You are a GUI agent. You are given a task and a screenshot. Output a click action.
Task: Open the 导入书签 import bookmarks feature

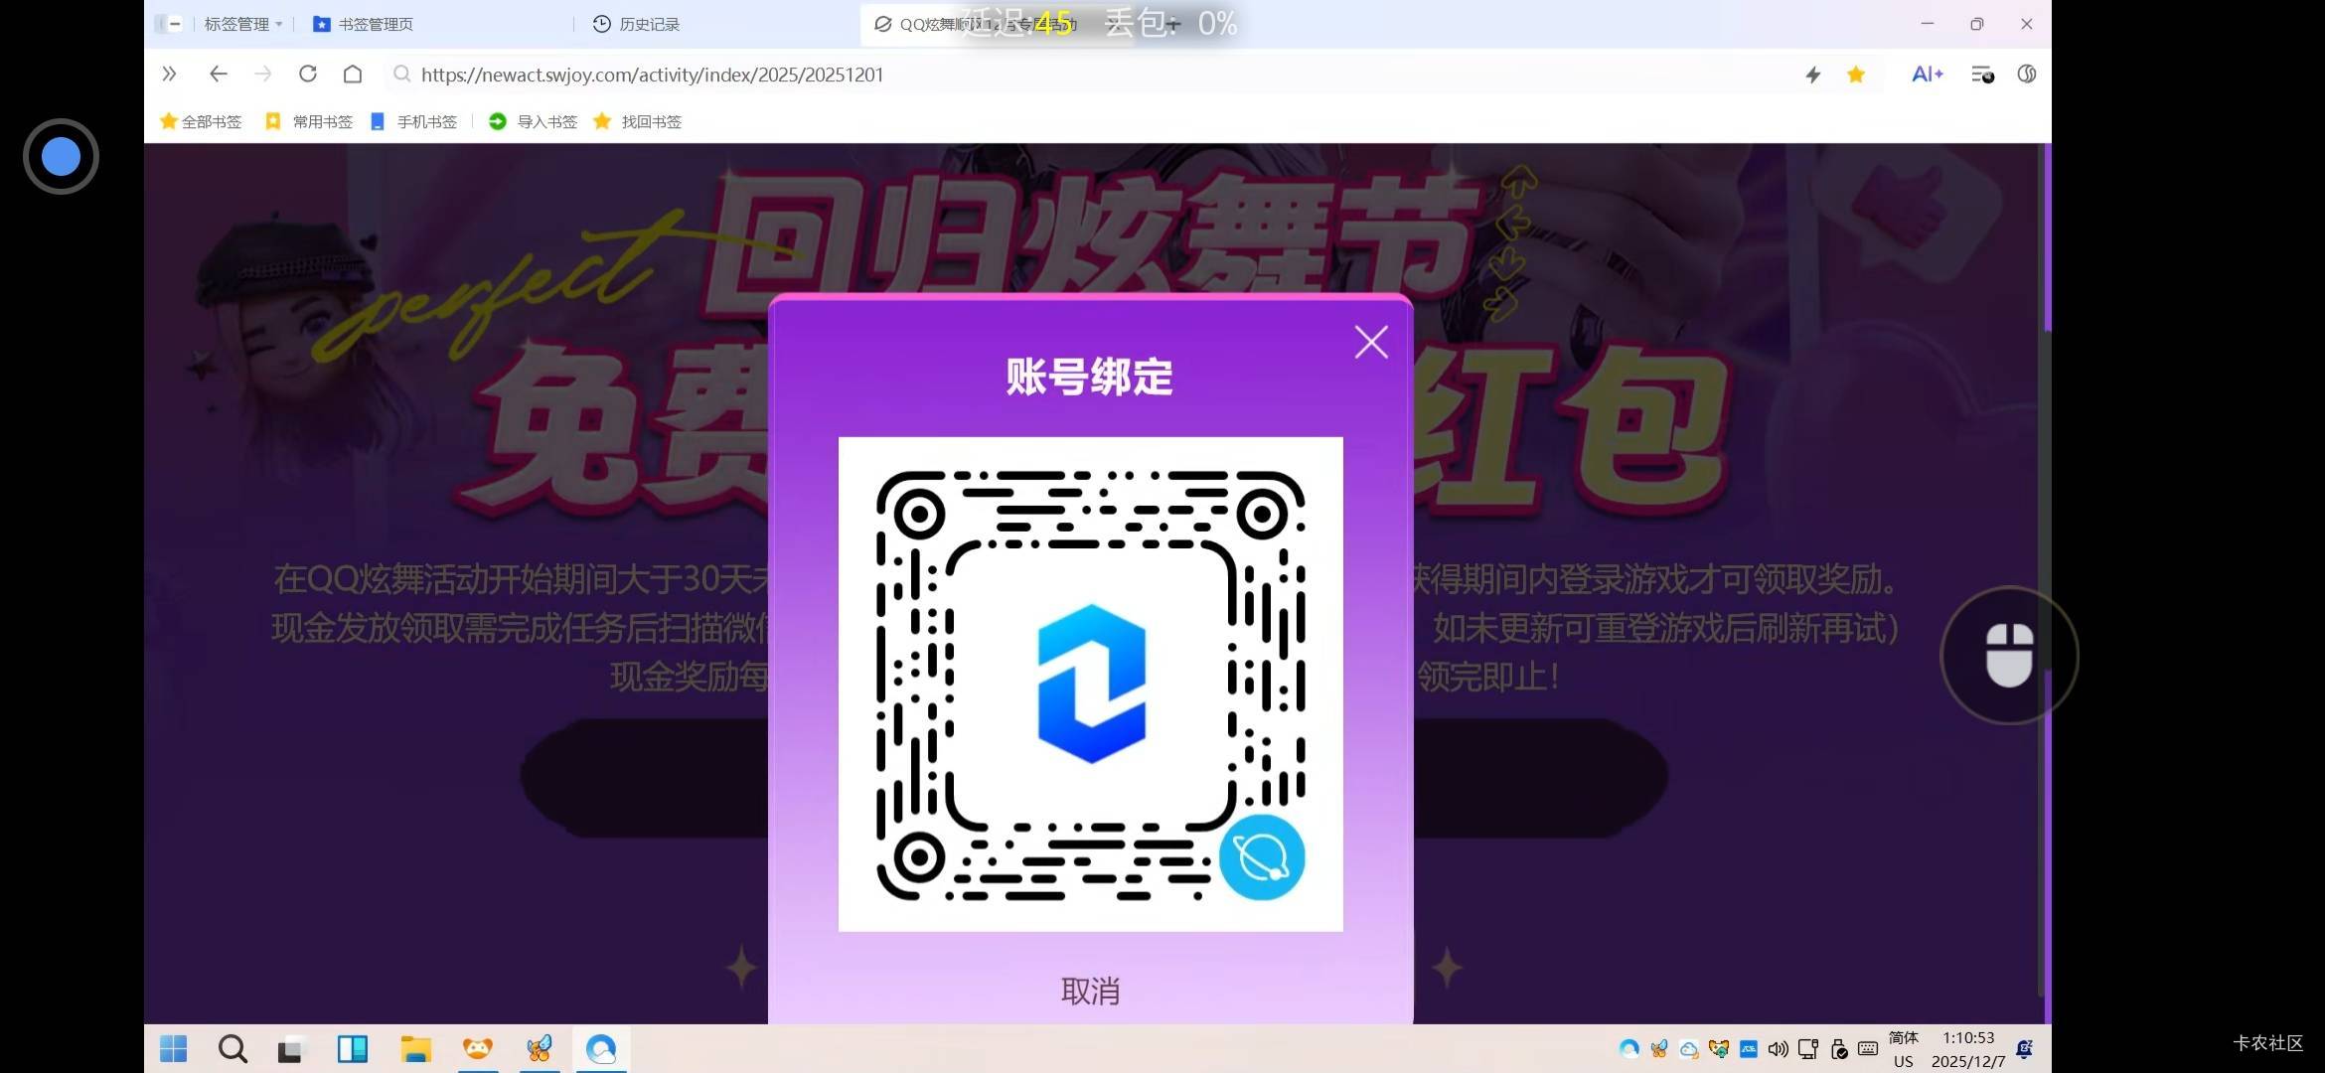[x=533, y=121]
